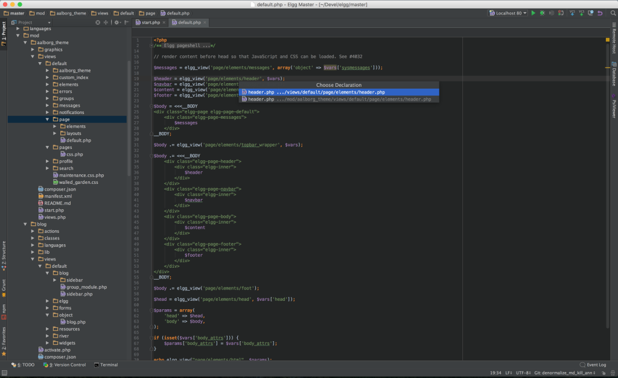Open Search Everywhere magnifier icon
Screen dimensions: 618x378
coord(613,13)
